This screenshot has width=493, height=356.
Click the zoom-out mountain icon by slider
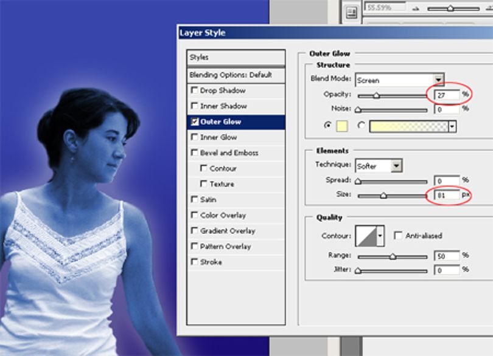[416, 9]
